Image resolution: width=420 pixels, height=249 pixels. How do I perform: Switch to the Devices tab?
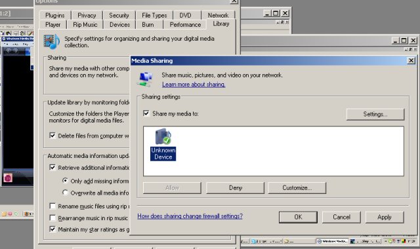pos(119,25)
